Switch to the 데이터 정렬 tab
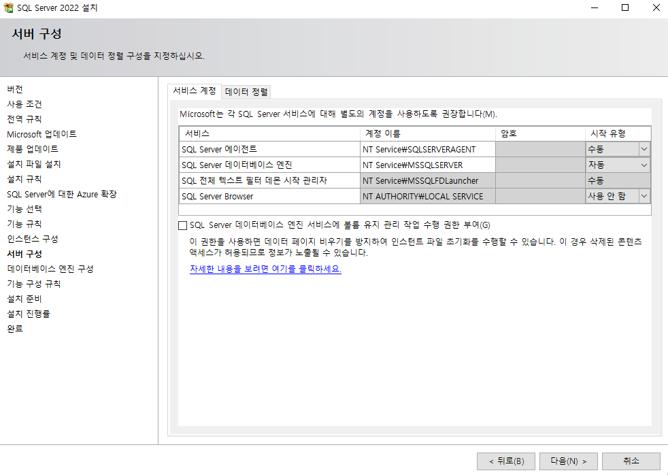The image size is (668, 475). pos(246,92)
